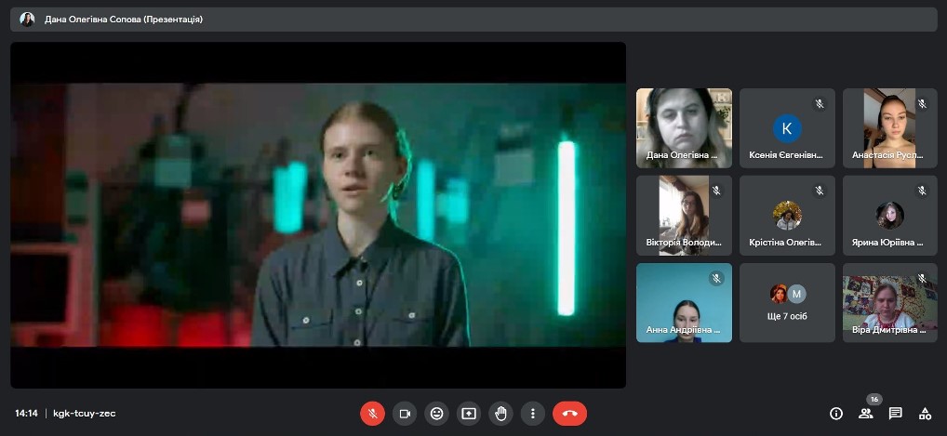Select Ярина Юріївна participant tile
Screen dimensions: 947x436
pyautogui.click(x=890, y=216)
